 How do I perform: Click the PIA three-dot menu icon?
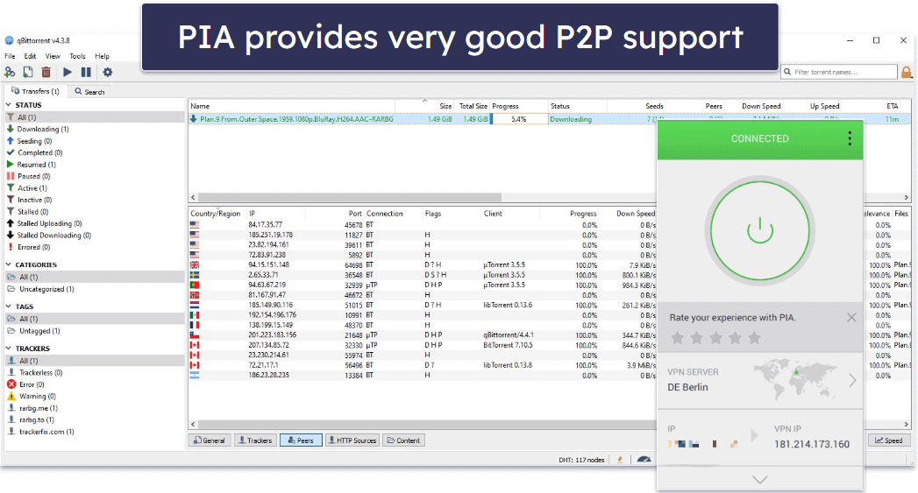[850, 138]
